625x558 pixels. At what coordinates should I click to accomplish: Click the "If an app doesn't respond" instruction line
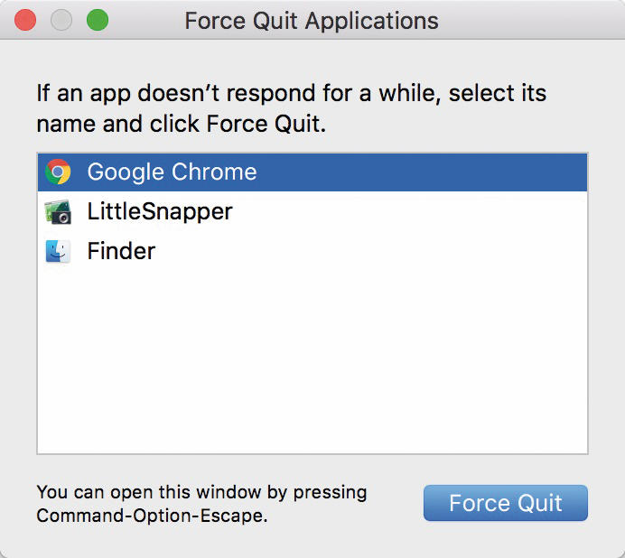click(292, 94)
